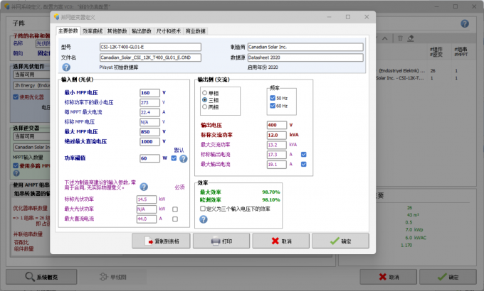Select the 单相 radio button

click(205, 93)
